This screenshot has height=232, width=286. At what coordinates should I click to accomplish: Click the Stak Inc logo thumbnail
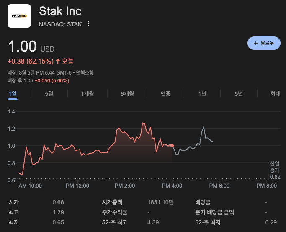click(x=19, y=16)
